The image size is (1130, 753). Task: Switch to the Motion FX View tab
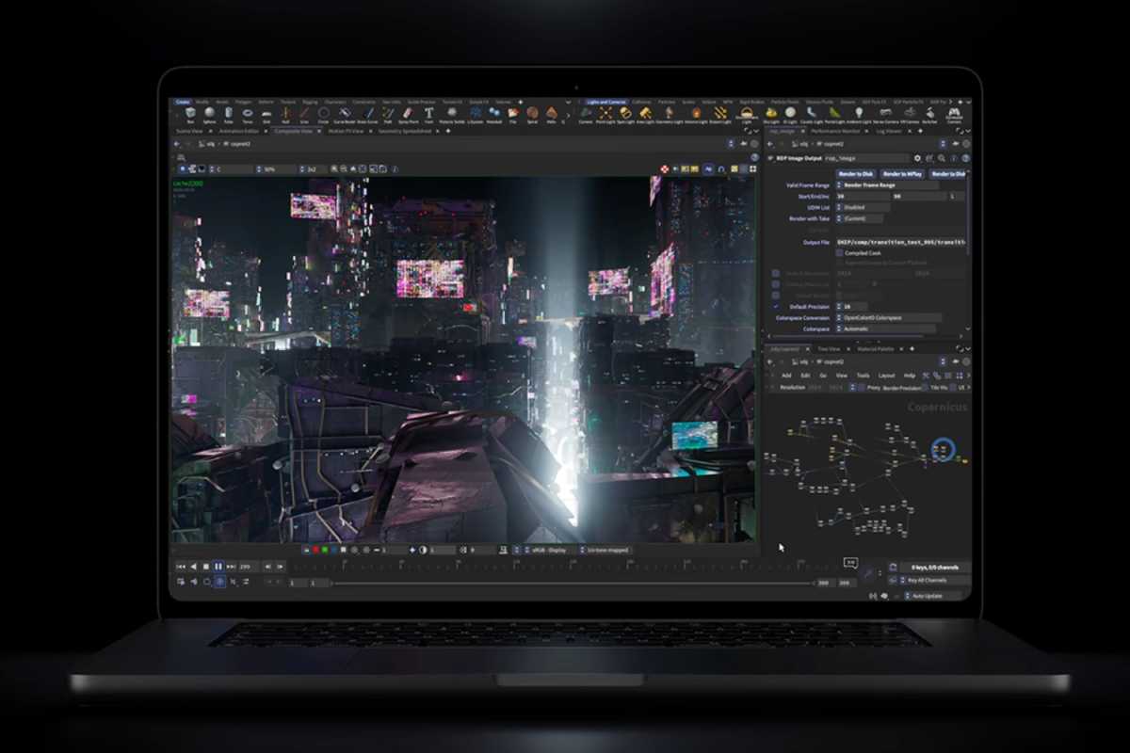click(x=345, y=132)
